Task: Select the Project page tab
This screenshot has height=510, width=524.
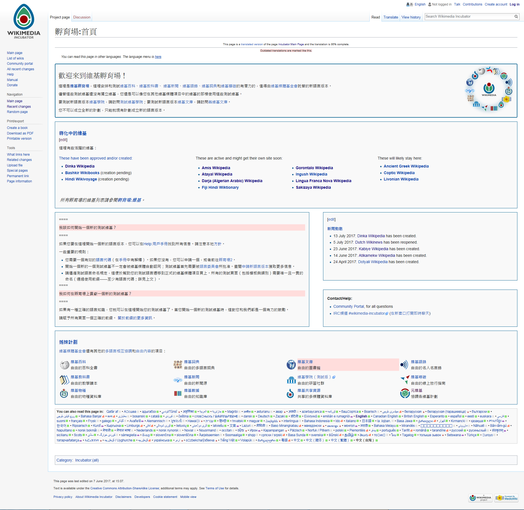Action: pyautogui.click(x=60, y=17)
